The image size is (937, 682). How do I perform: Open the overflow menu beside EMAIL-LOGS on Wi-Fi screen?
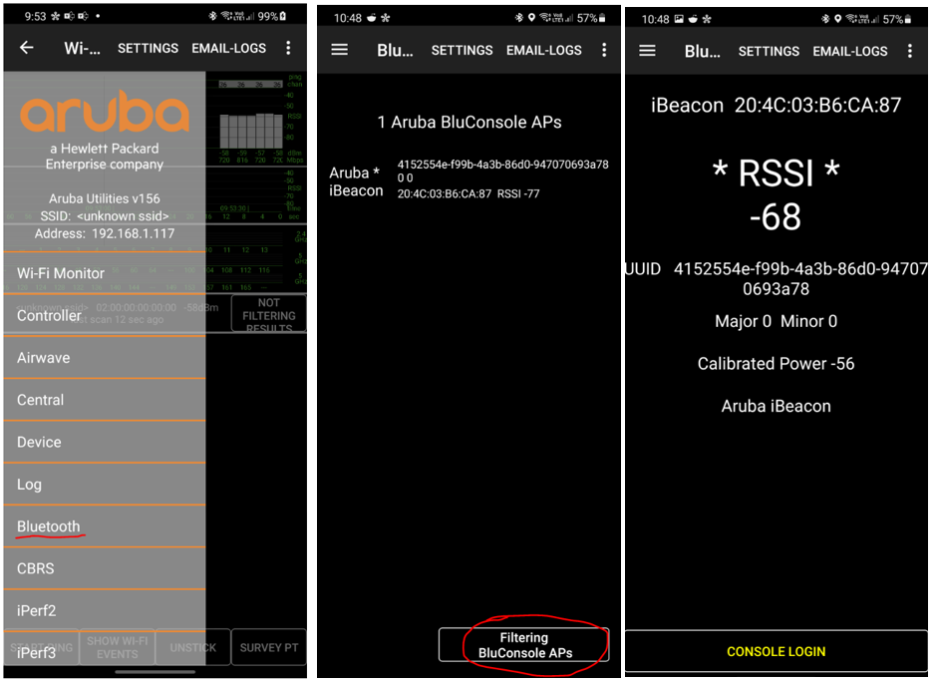click(x=289, y=48)
